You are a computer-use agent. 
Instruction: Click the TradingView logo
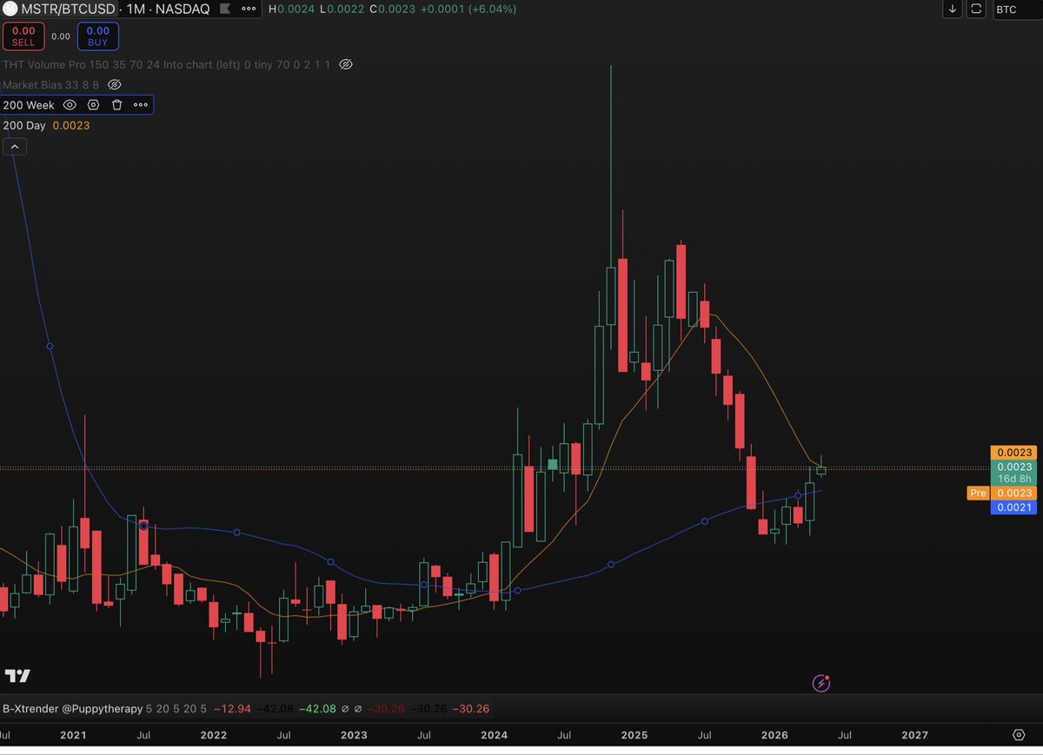pos(17,675)
